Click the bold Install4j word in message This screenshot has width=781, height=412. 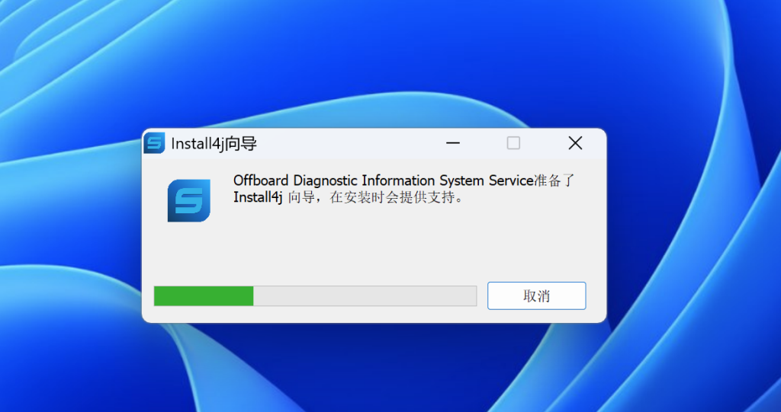coord(258,197)
